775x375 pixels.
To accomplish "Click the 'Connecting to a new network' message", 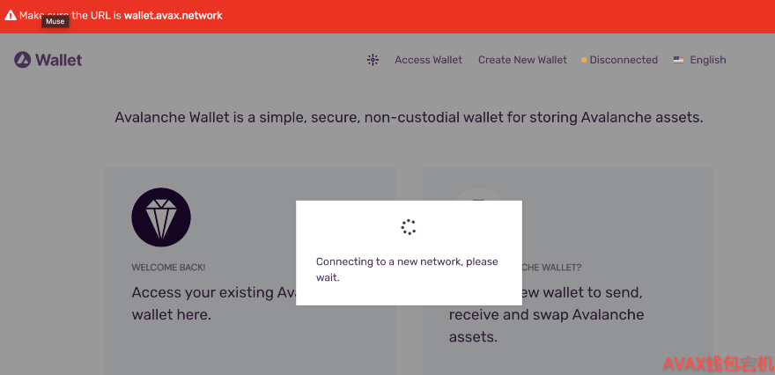I will pyautogui.click(x=407, y=269).
